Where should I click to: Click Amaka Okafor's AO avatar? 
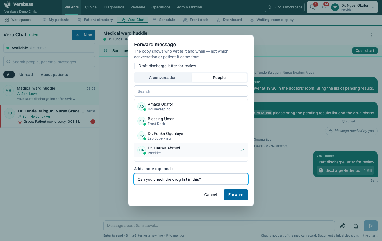tap(142, 106)
